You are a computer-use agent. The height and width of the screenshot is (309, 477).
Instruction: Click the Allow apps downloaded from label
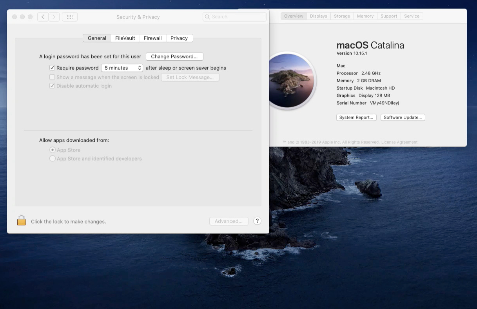tap(74, 140)
